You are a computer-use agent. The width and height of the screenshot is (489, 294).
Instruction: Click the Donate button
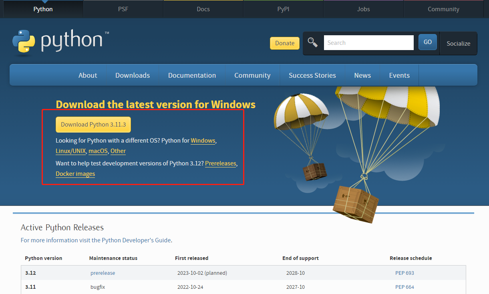click(x=284, y=43)
